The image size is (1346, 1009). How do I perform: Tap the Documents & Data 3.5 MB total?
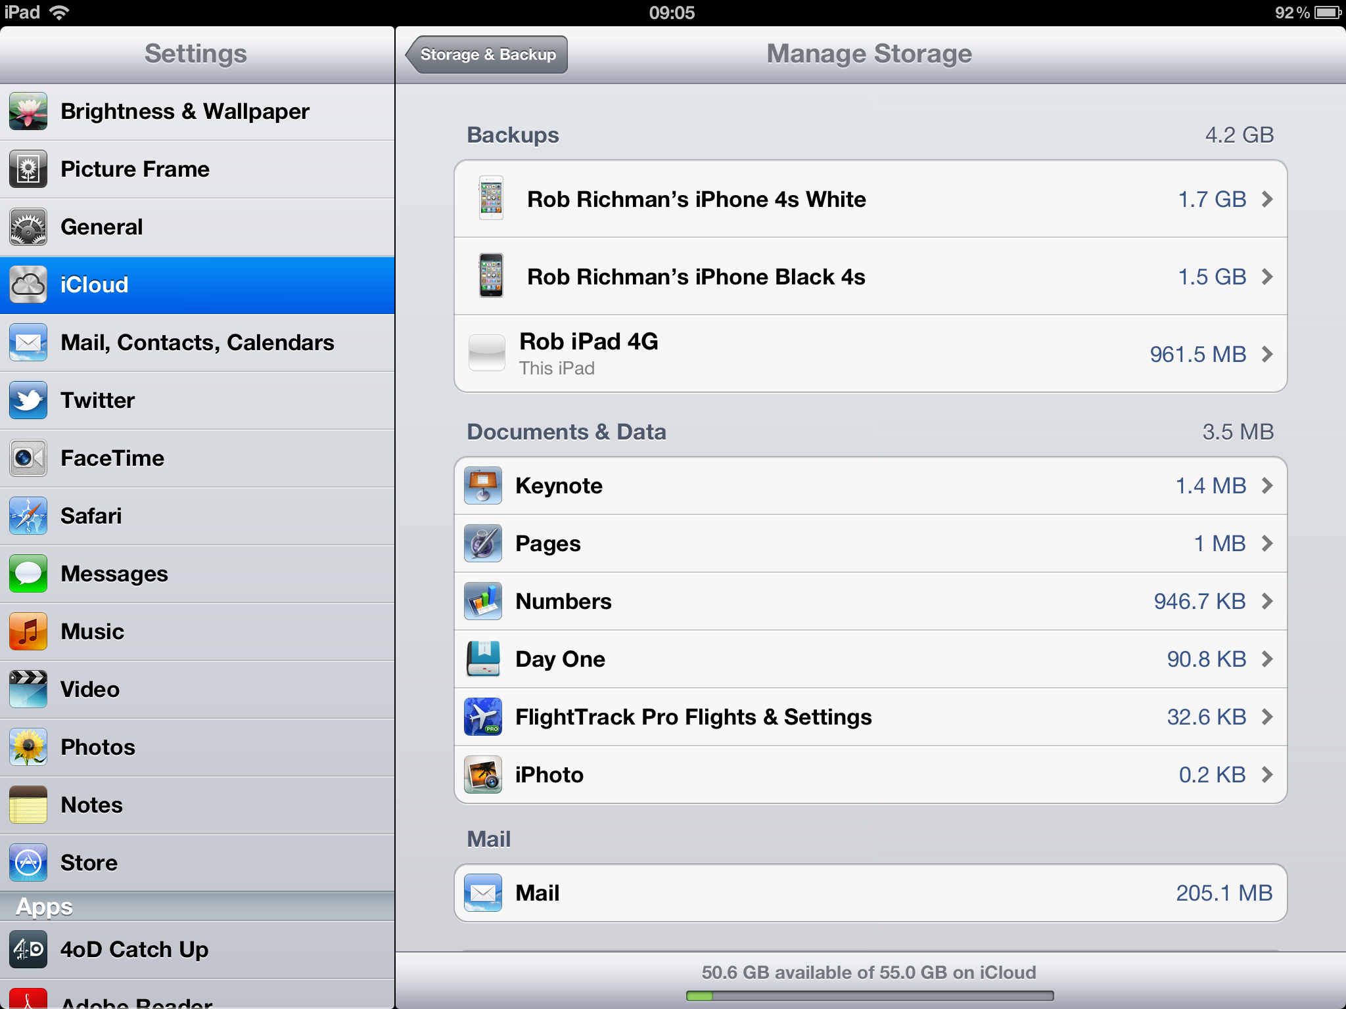pyautogui.click(x=1238, y=432)
